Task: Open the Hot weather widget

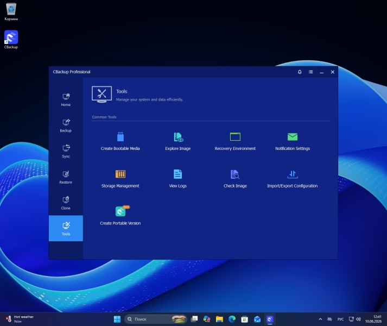Action: point(20,319)
